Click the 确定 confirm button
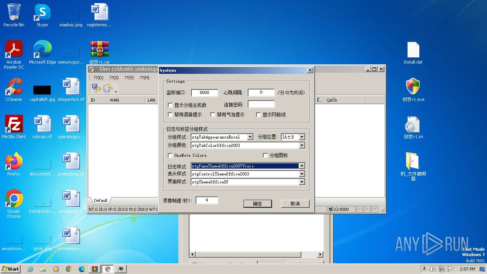This screenshot has width=487, height=274. (258, 204)
